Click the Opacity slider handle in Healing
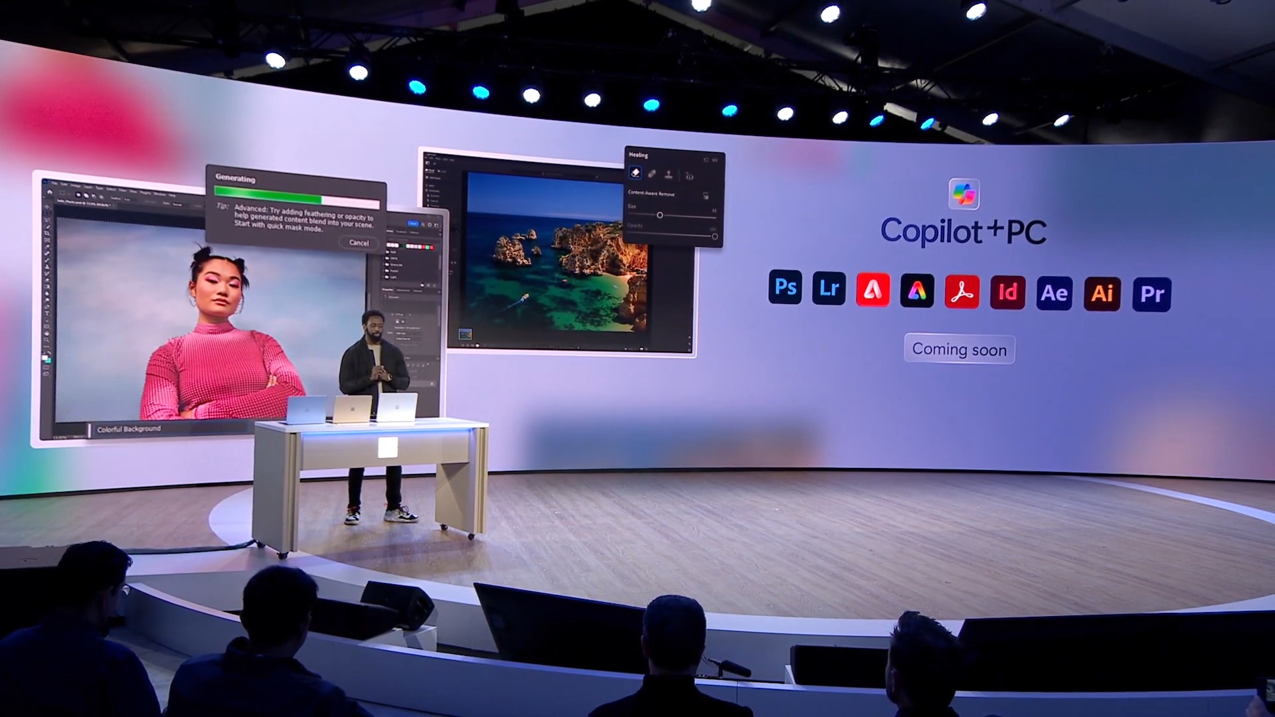 tap(715, 236)
